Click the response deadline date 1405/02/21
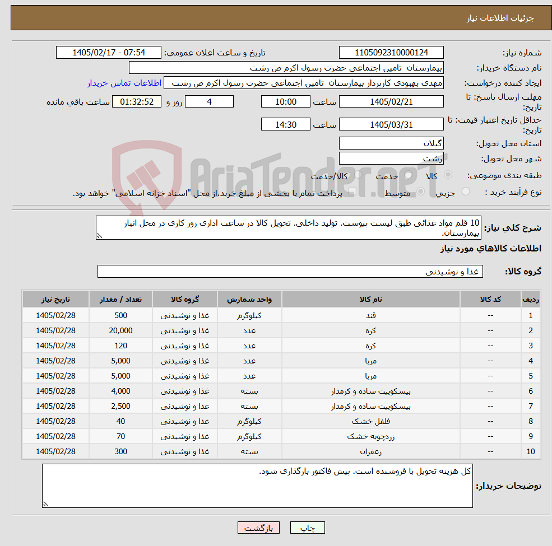 391,102
